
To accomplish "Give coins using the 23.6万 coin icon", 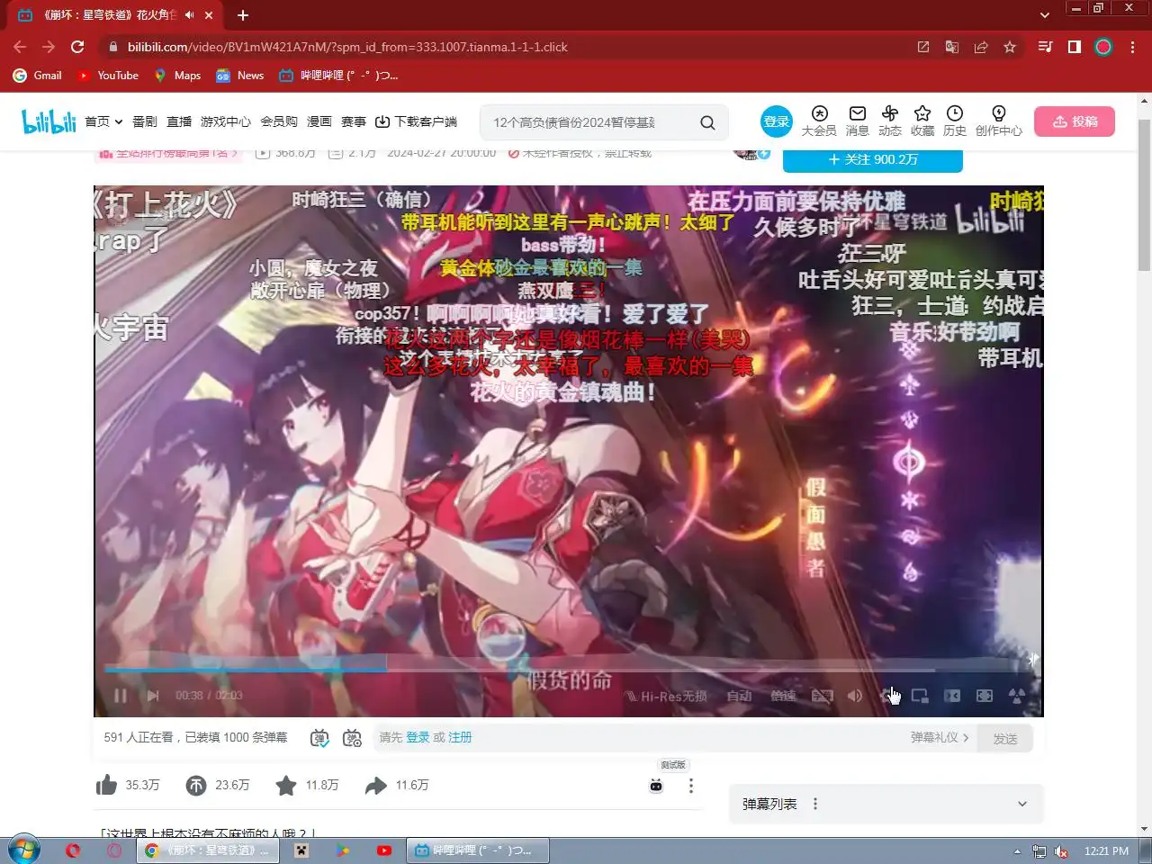I will point(196,785).
